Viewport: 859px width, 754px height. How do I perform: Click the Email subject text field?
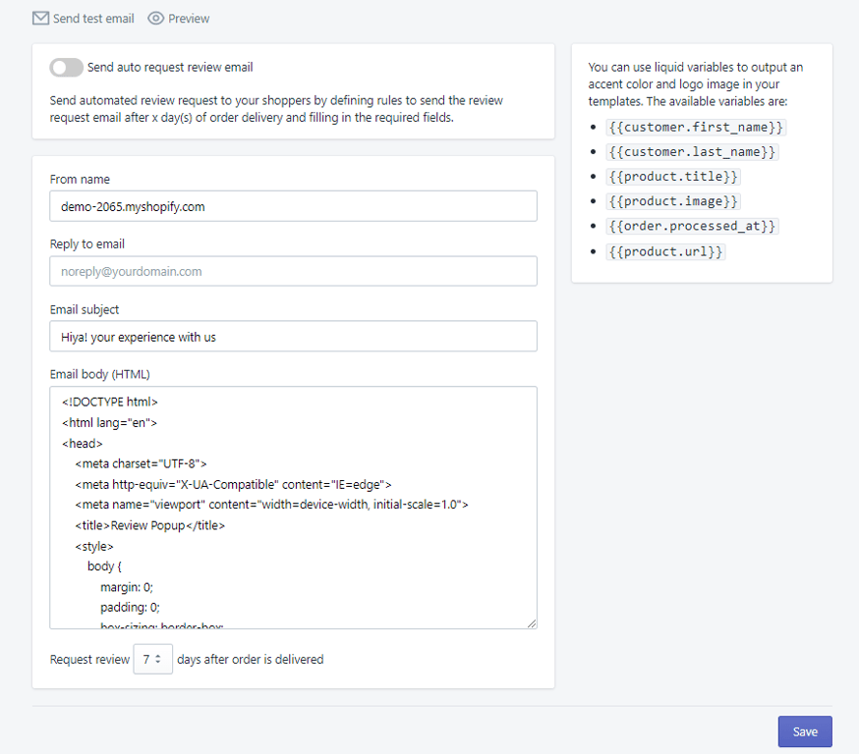(x=293, y=336)
